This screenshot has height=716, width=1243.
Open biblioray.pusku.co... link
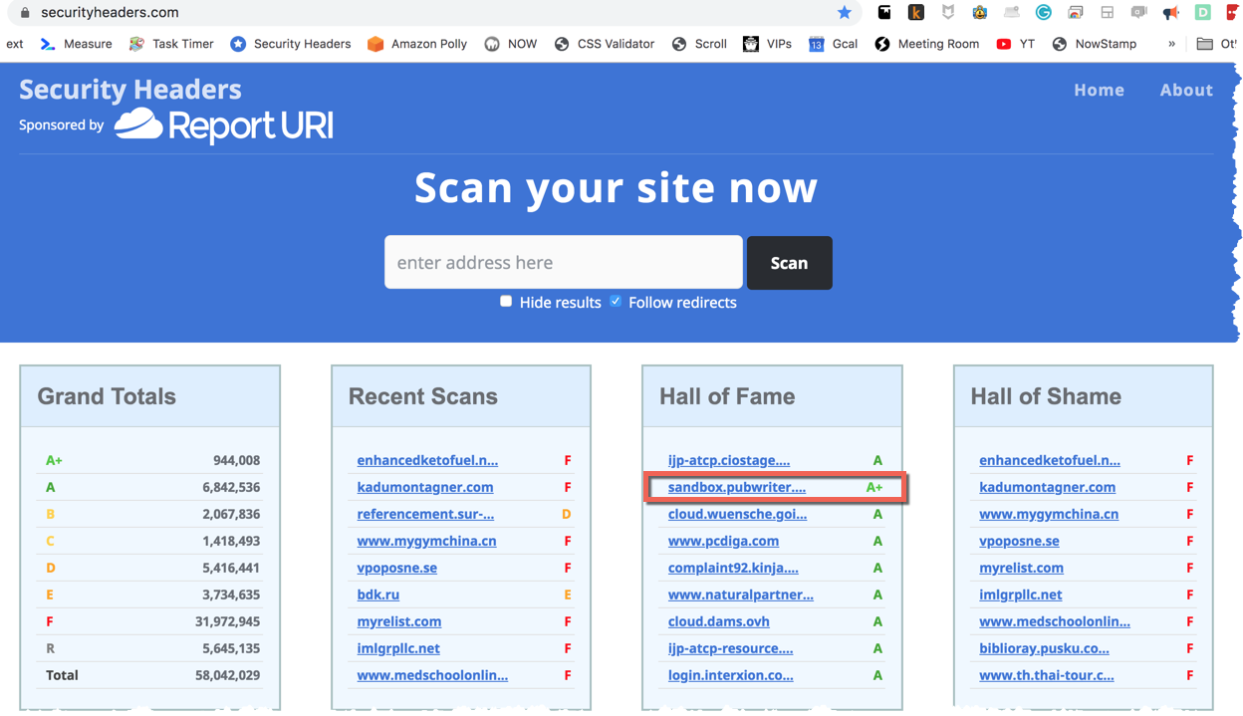[x=1044, y=648]
